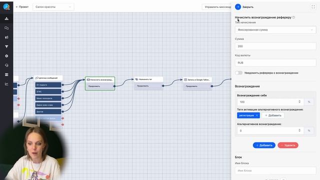Adjust the 'Вознаграждение себе' stepper arrows
This screenshot has width=320, height=180.
coord(299,101)
